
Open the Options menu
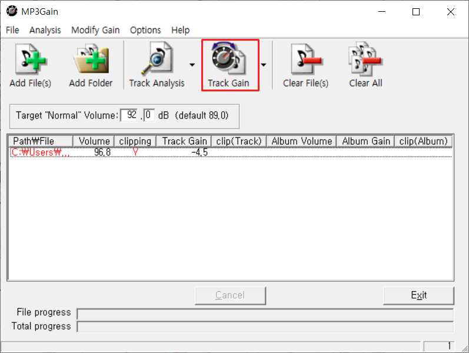(x=145, y=30)
